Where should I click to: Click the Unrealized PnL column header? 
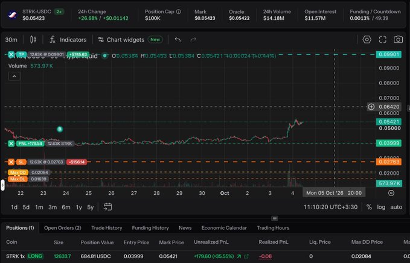[x=211, y=242]
